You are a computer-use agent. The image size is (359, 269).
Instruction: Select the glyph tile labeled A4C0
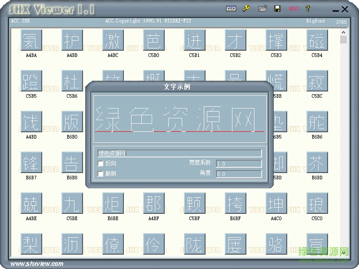point(276,203)
